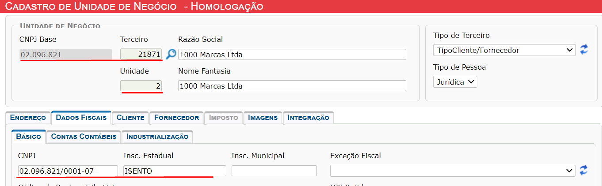Select the Dados Fiscais tab
Screen dimensions: 602x186
81,117
